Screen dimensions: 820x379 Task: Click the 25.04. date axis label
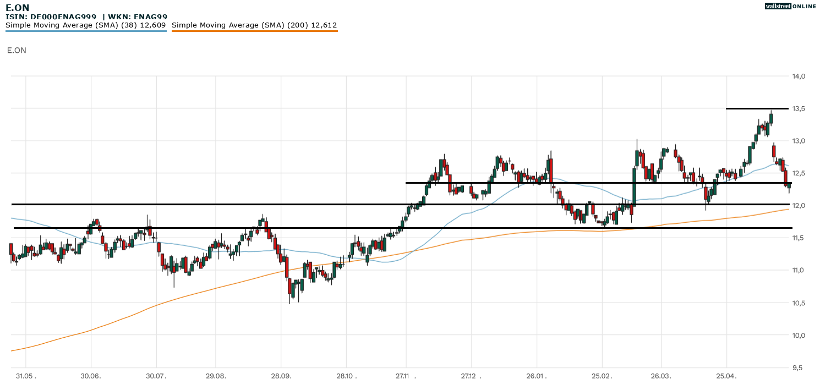[x=726, y=376]
